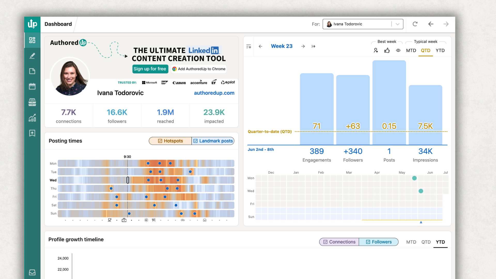Click the Jun 2nd - 8th date label
The width and height of the screenshot is (496, 279).
point(261,149)
